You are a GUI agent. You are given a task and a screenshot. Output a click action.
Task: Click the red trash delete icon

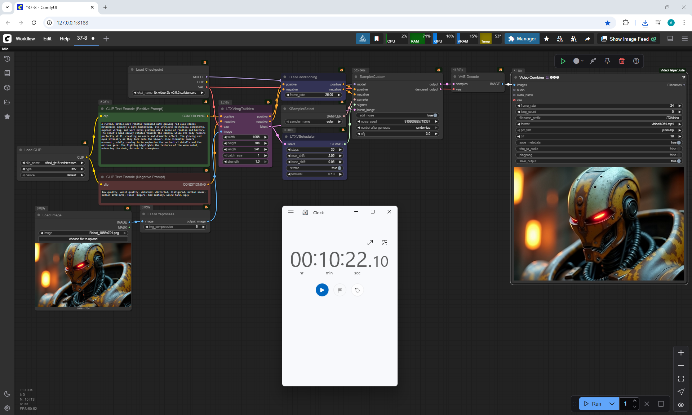click(622, 61)
